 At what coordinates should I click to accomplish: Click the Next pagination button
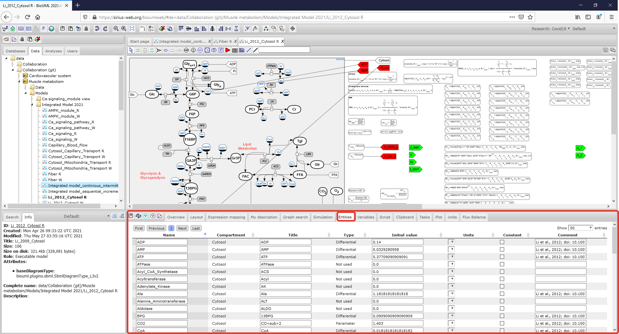pos(182,228)
